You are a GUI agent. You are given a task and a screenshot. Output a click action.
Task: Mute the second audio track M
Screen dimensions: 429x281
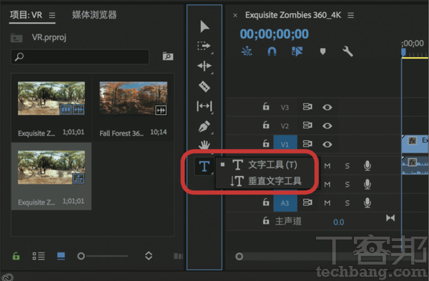(x=327, y=184)
